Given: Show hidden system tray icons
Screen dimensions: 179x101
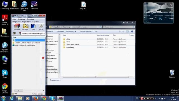Looking at the screenshot, I should click(156, 98).
